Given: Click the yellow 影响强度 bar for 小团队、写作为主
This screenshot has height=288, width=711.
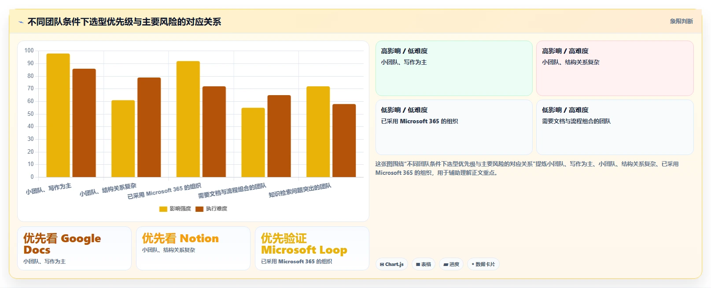Looking at the screenshot, I should [x=58, y=115].
